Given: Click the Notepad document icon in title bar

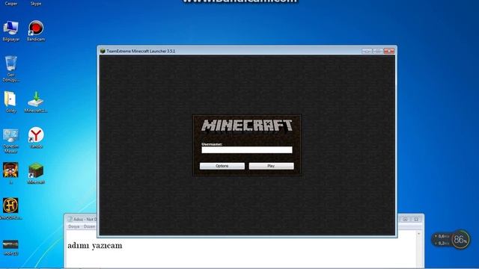Looking at the screenshot, I should pos(70,219).
